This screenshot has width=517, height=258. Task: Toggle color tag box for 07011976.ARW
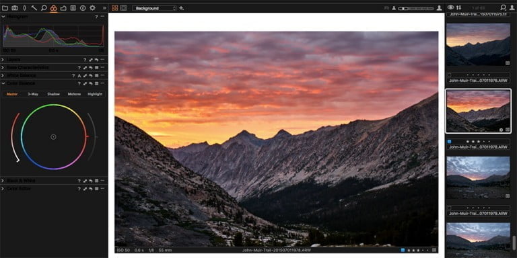450,75
